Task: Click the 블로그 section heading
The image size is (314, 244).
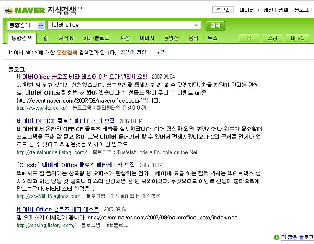Action: (16, 69)
